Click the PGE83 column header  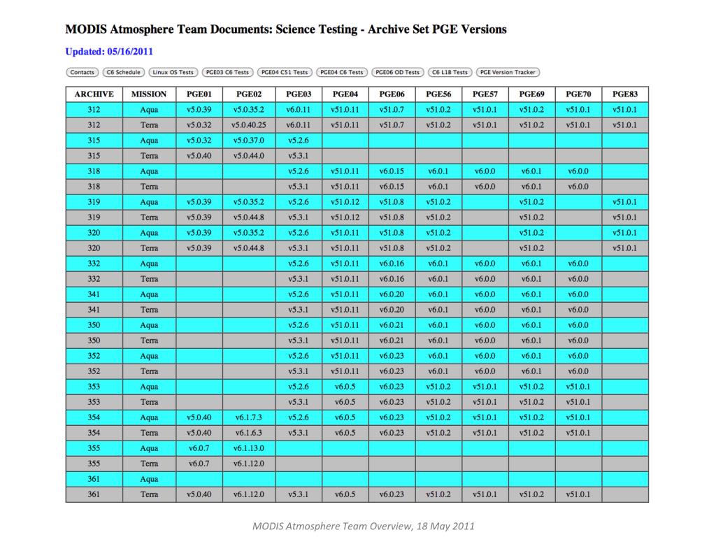pos(625,94)
